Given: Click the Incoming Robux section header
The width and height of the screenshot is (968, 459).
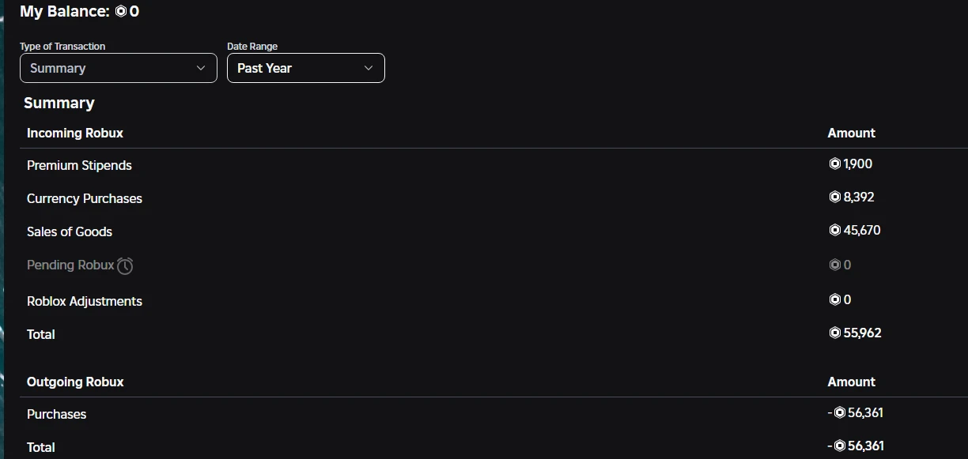Looking at the screenshot, I should (75, 133).
